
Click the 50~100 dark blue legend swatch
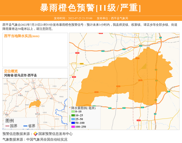pos(73,123)
